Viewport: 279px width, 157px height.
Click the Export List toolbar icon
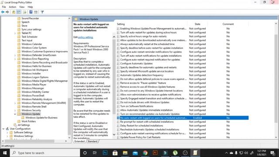(24, 12)
